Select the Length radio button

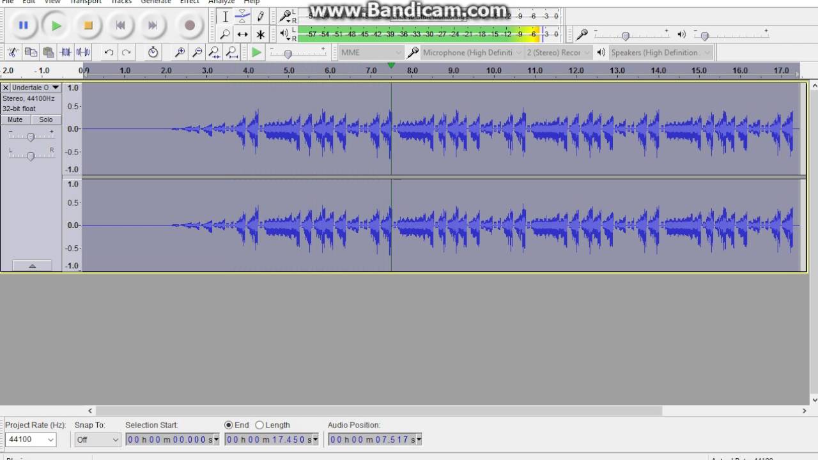[259, 425]
